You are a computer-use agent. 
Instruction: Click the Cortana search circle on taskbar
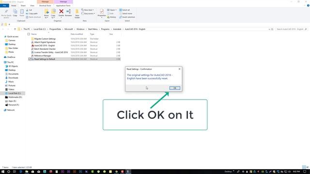coord(9,172)
